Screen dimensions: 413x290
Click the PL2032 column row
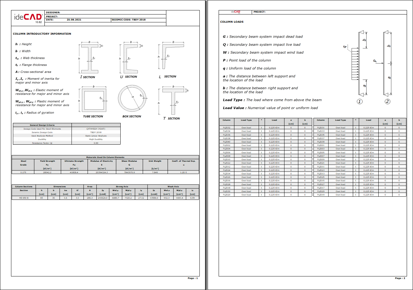[227, 127]
